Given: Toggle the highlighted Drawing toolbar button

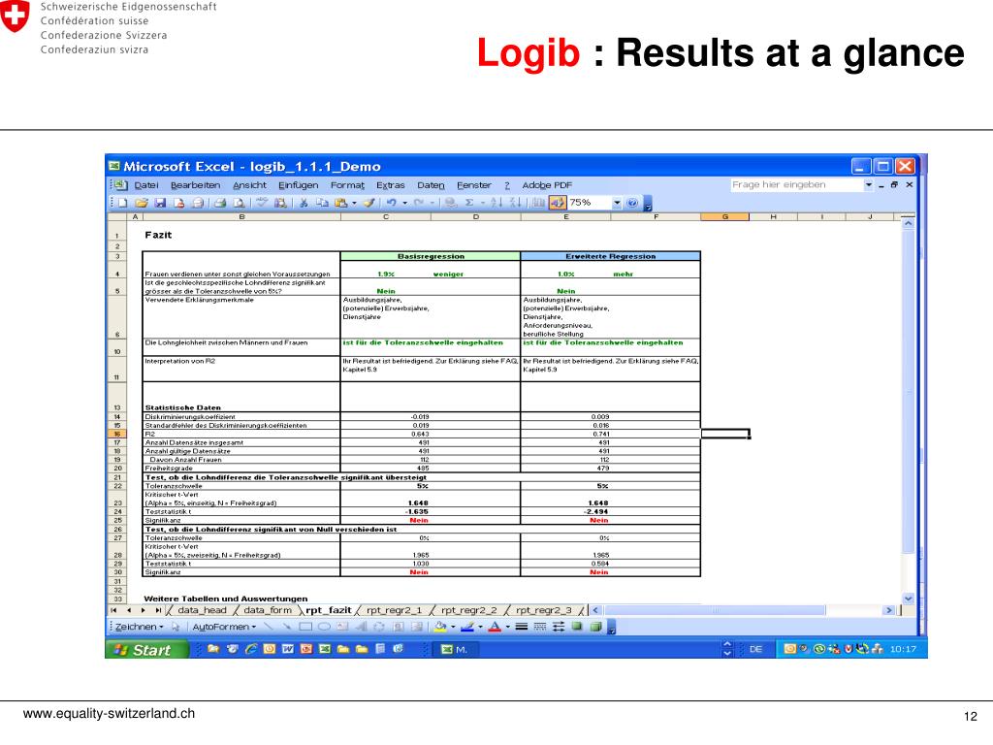Looking at the screenshot, I should coord(557,203).
